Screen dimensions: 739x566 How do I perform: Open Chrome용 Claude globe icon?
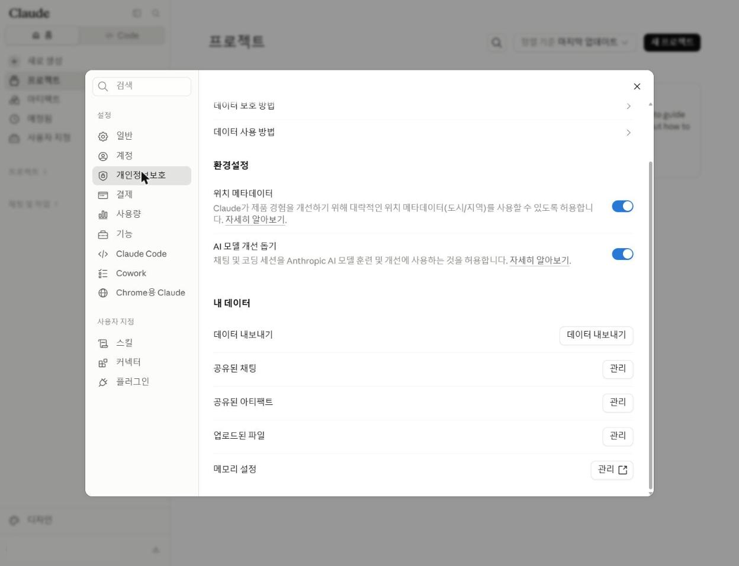point(103,293)
